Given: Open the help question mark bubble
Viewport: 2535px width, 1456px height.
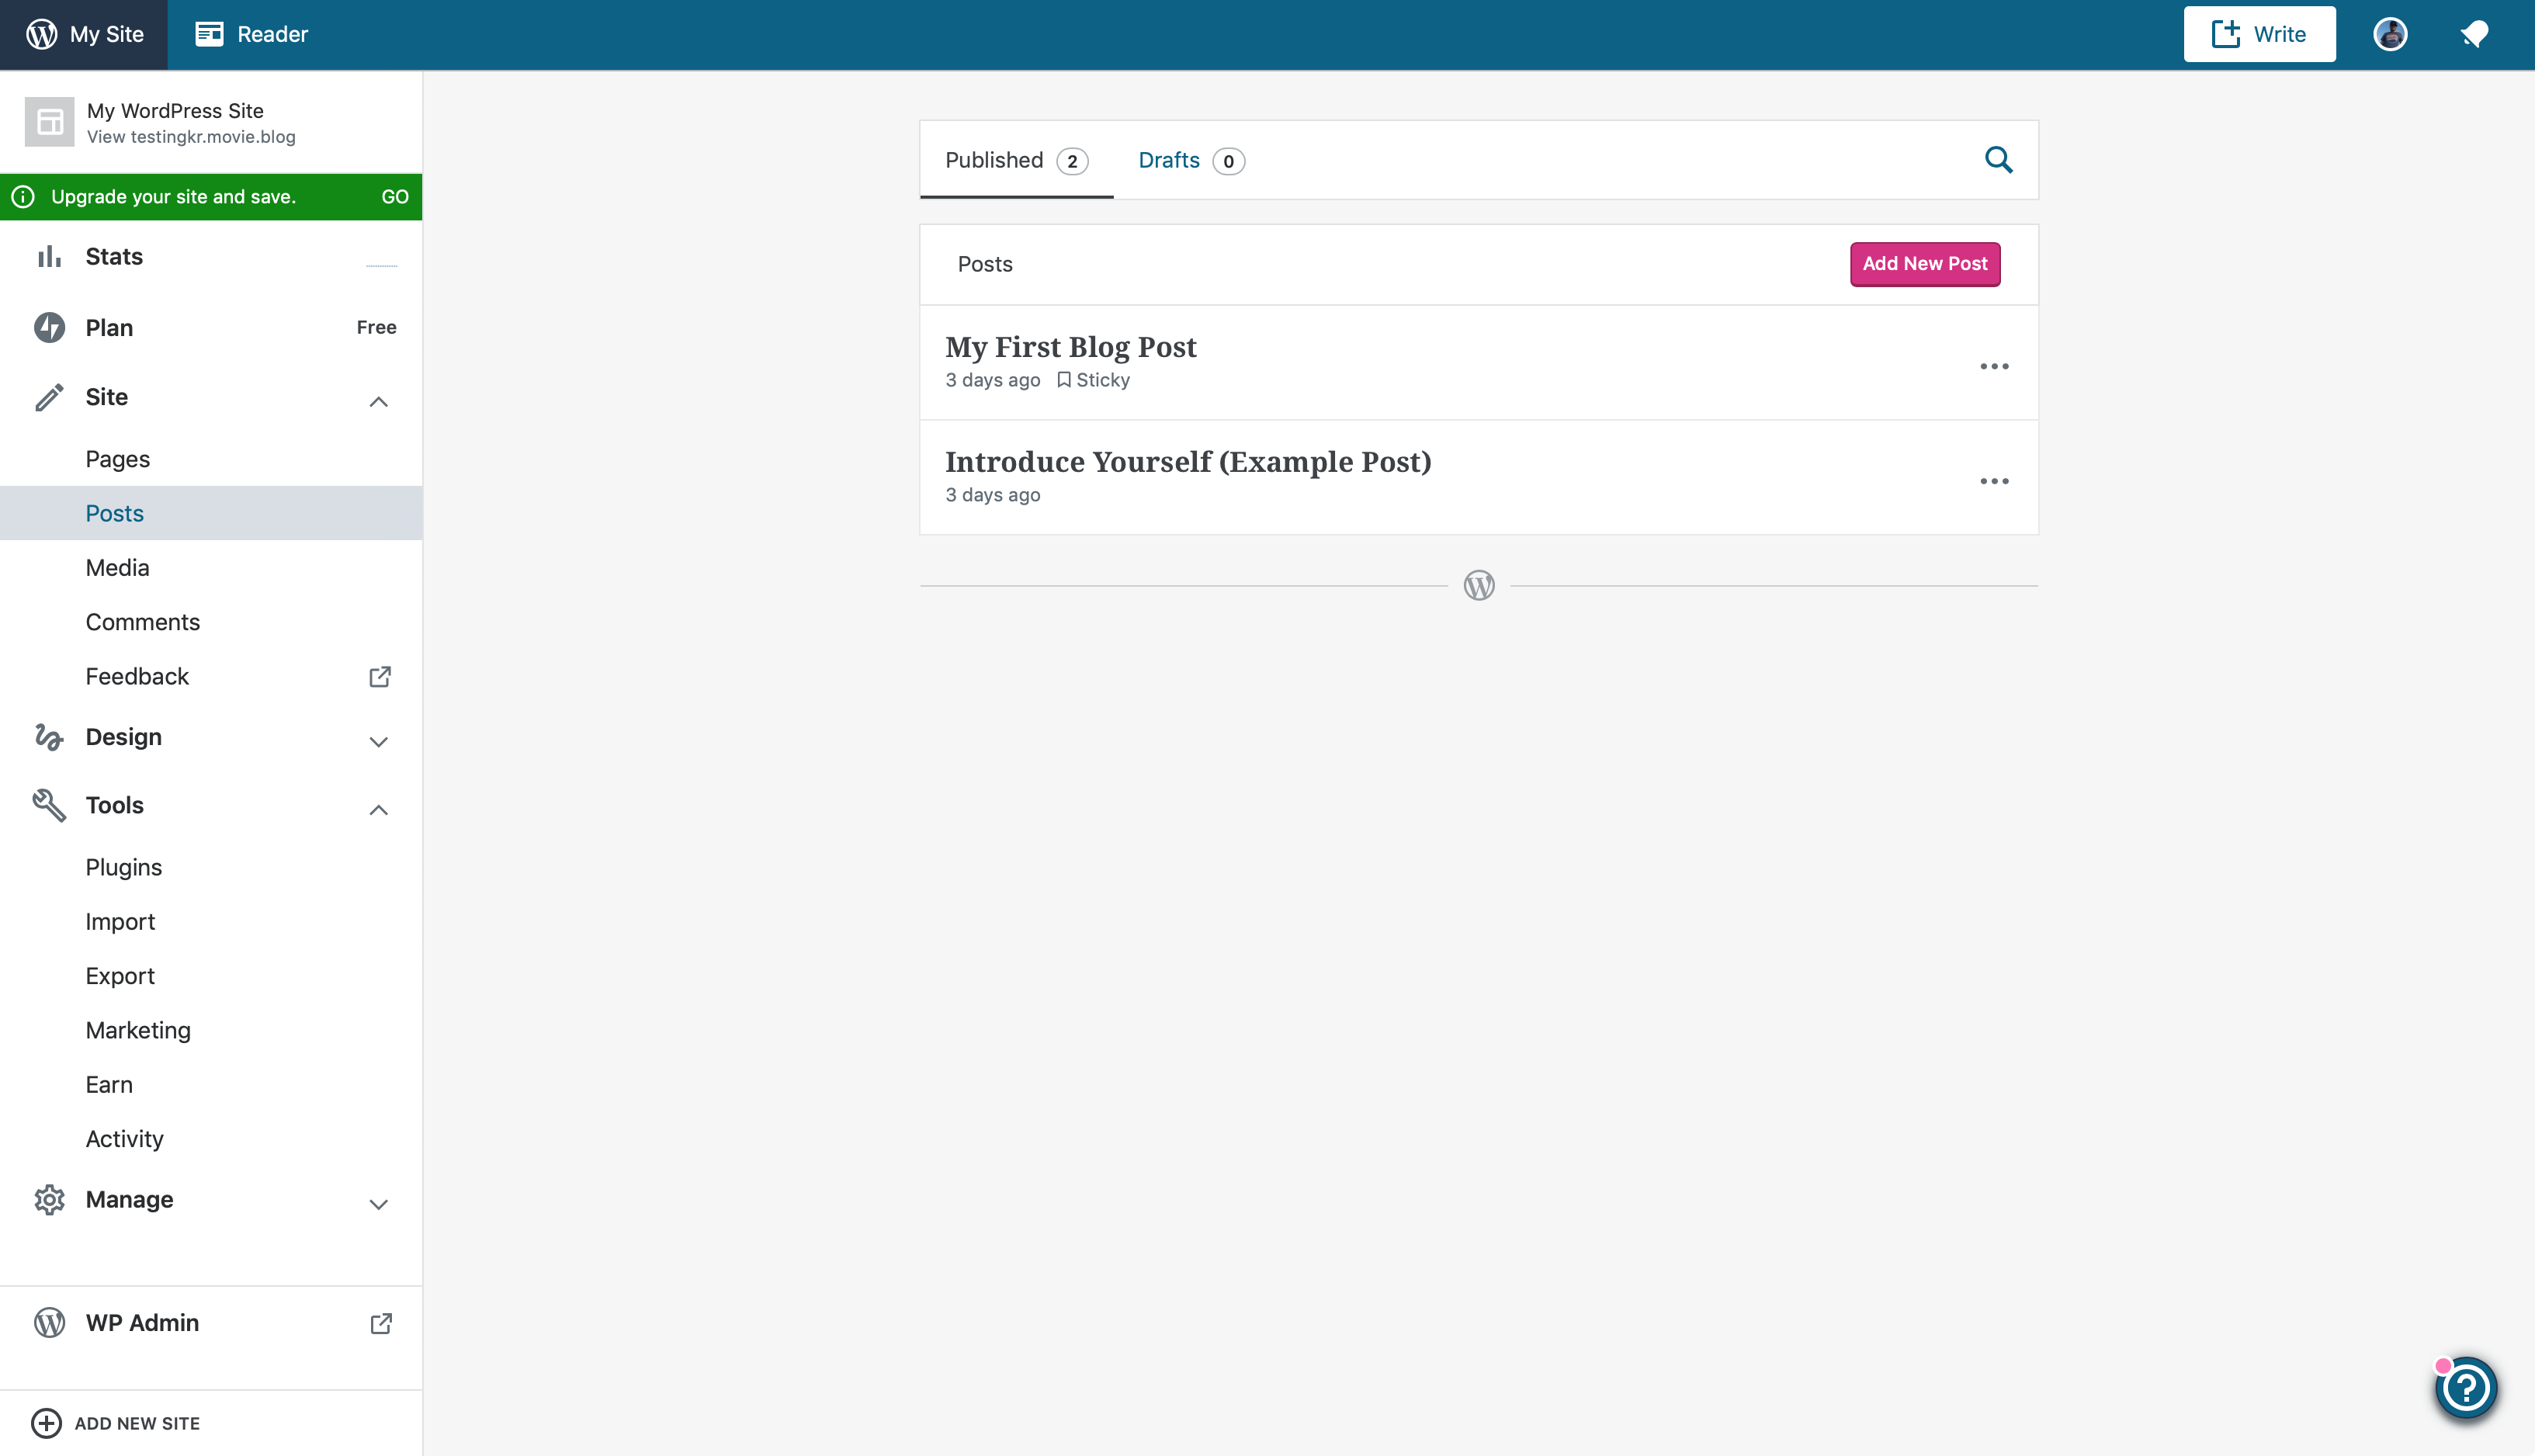Looking at the screenshot, I should (x=2466, y=1388).
